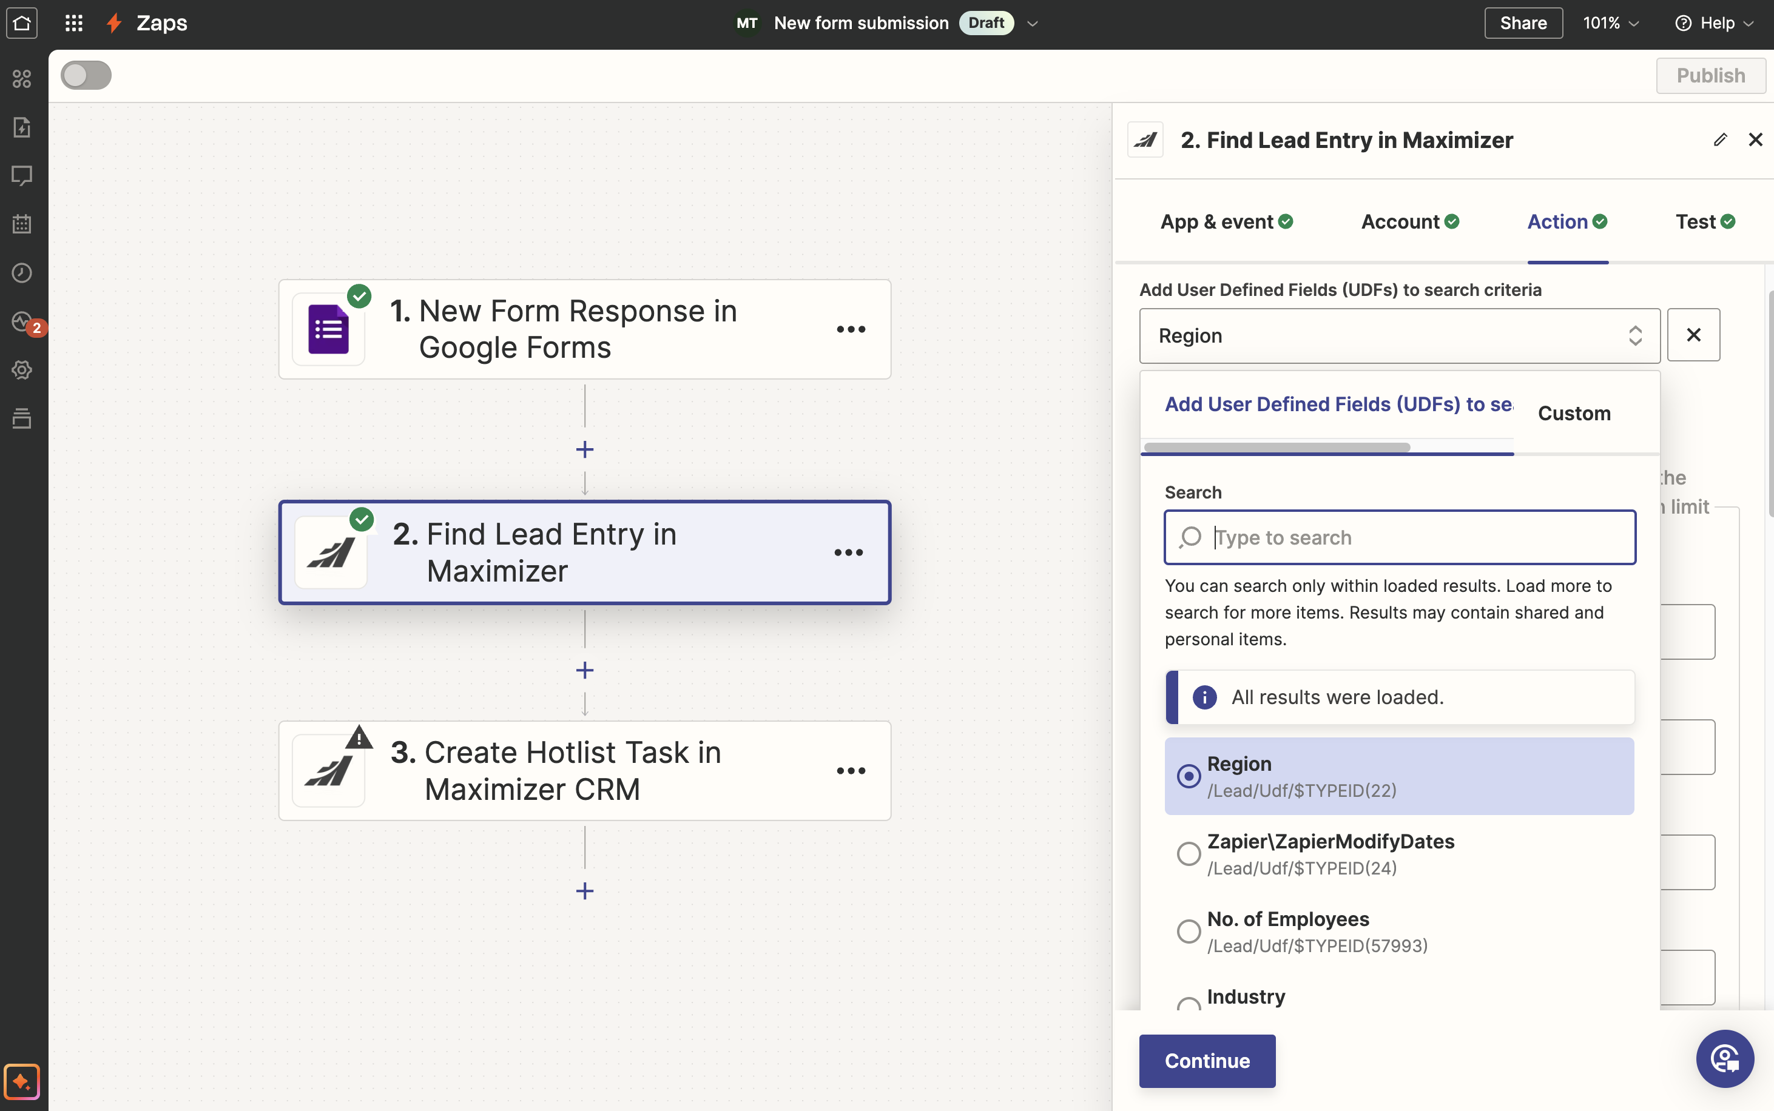Select the Add User Defined Fields tab
This screenshot has width=1774, height=1111.
(x=1338, y=404)
